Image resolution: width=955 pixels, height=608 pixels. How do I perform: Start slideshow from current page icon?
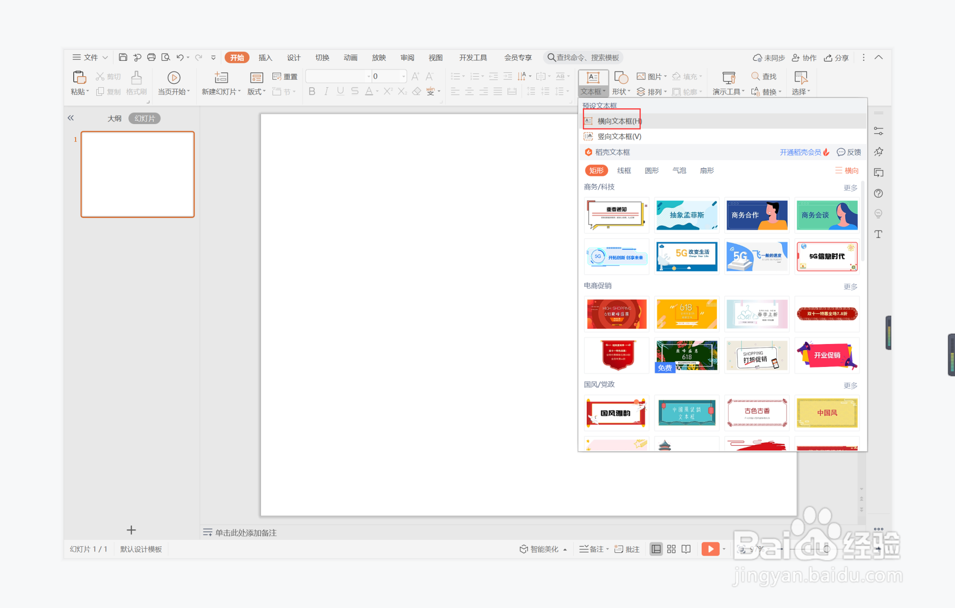click(x=174, y=77)
